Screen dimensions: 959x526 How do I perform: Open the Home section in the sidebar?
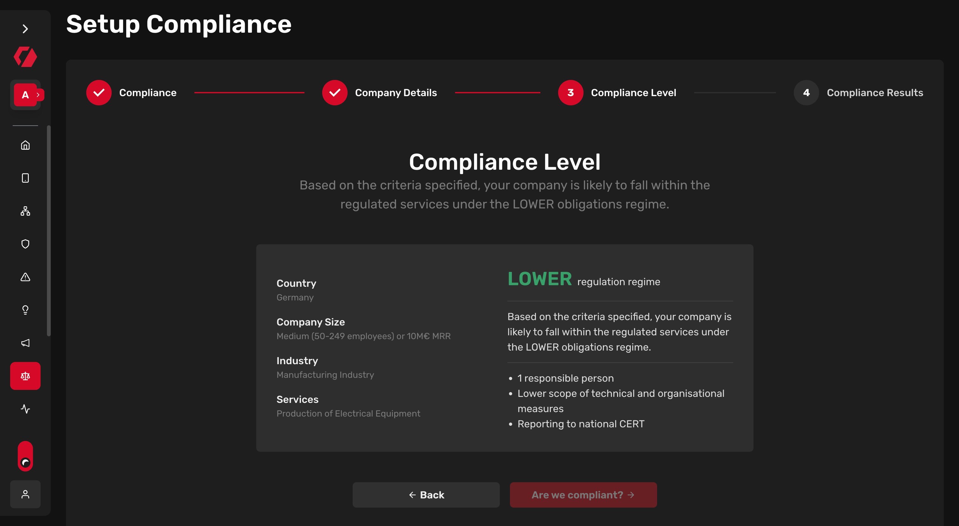(x=25, y=145)
